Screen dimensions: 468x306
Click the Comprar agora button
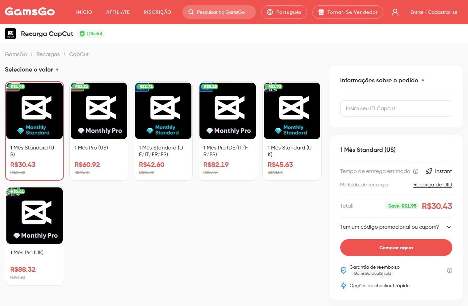tap(396, 248)
